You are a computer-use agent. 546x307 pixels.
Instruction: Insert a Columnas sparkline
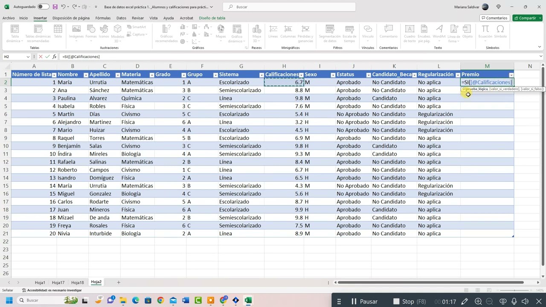(288, 32)
